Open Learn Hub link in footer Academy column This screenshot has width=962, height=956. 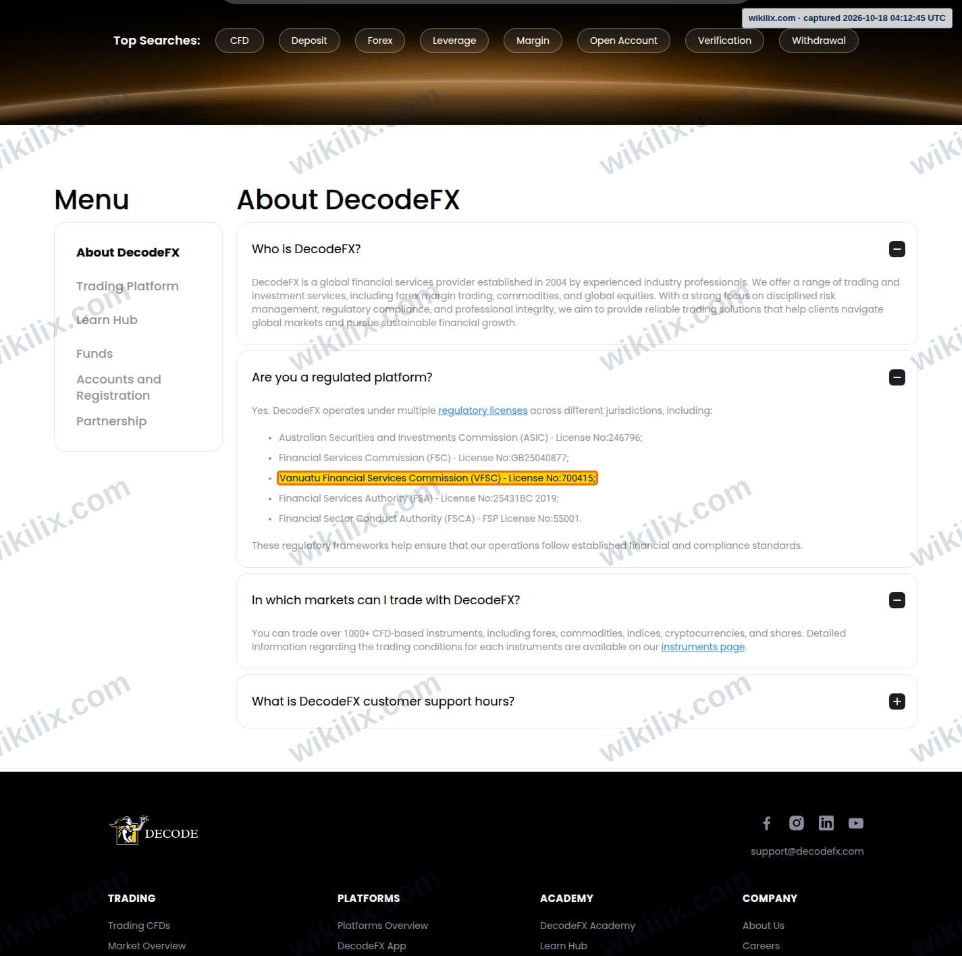(564, 946)
